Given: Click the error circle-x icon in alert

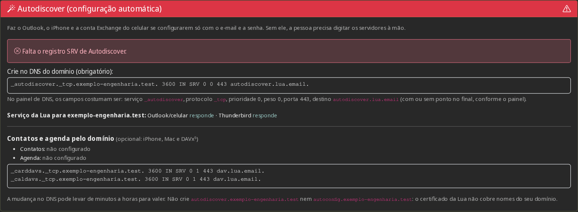Looking at the screenshot, I should pyautogui.click(x=17, y=51).
